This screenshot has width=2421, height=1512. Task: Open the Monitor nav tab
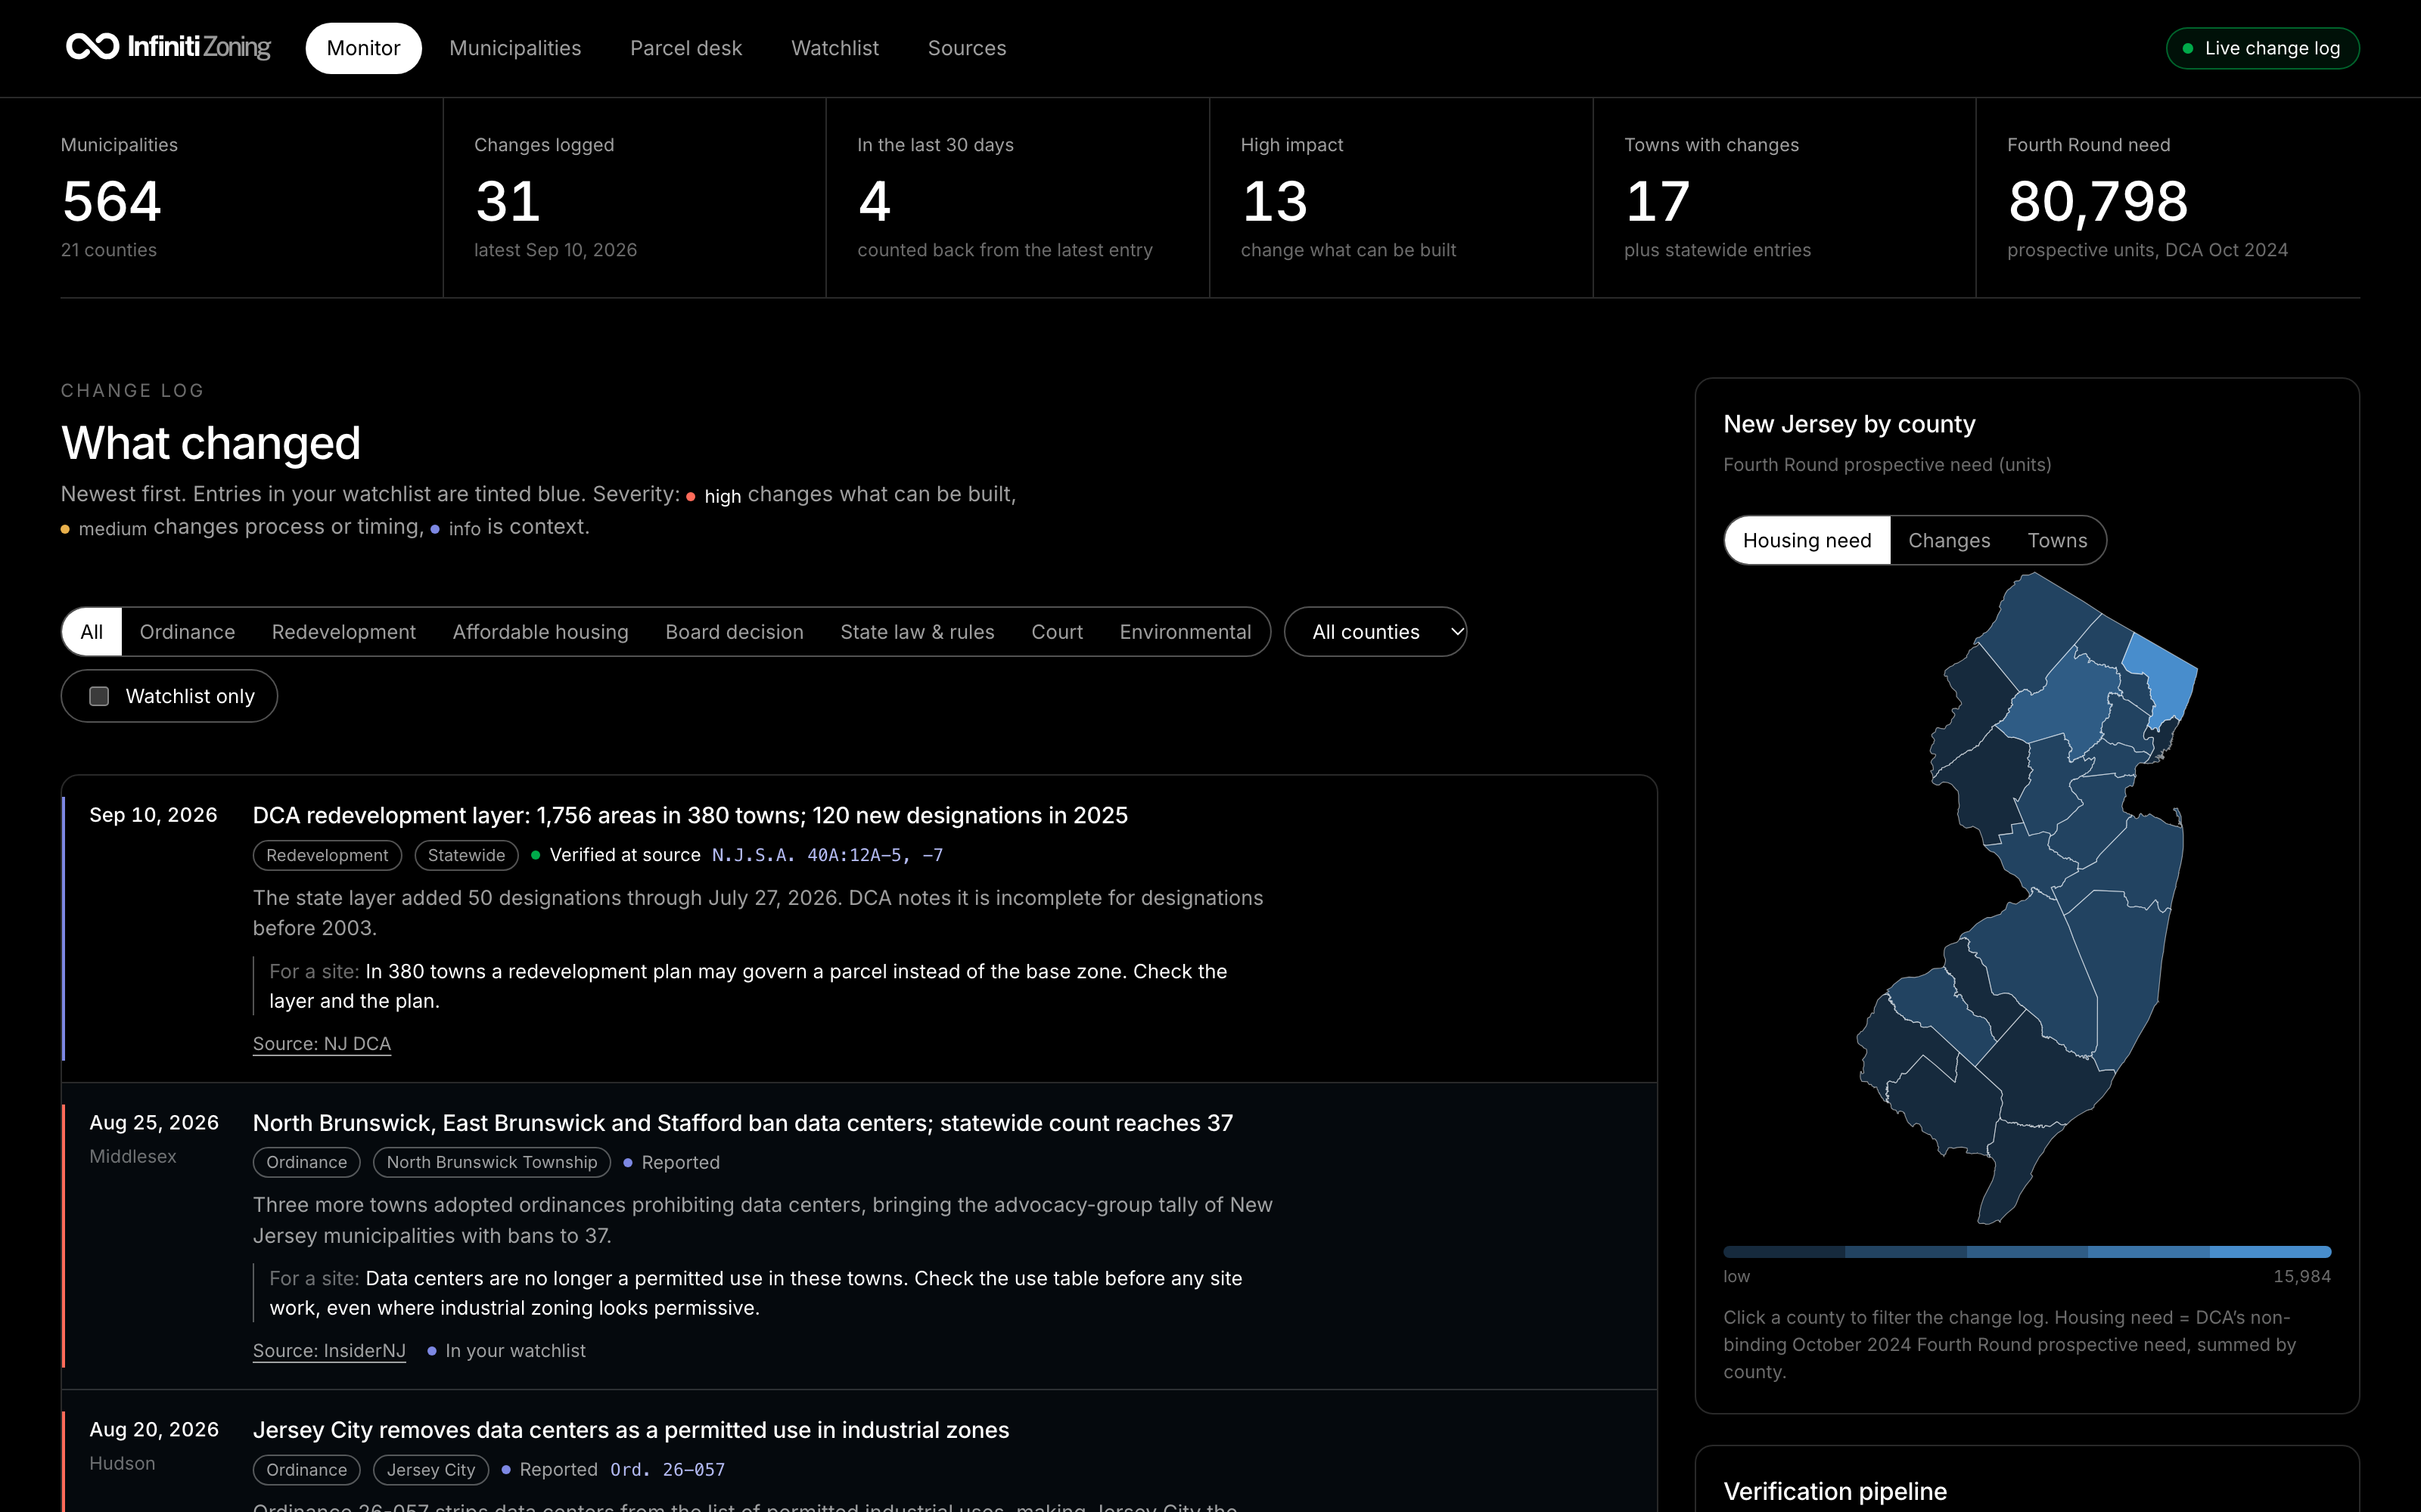point(363,48)
